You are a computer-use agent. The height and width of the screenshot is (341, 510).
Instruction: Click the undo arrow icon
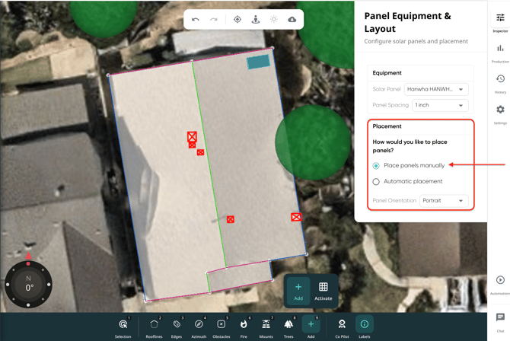[x=196, y=20]
